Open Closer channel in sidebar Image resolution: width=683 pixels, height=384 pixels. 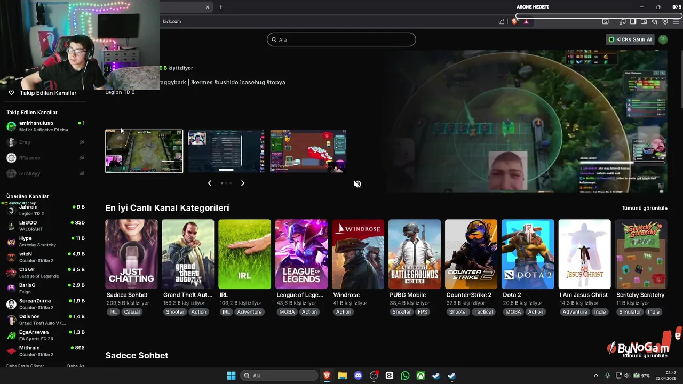pos(45,273)
